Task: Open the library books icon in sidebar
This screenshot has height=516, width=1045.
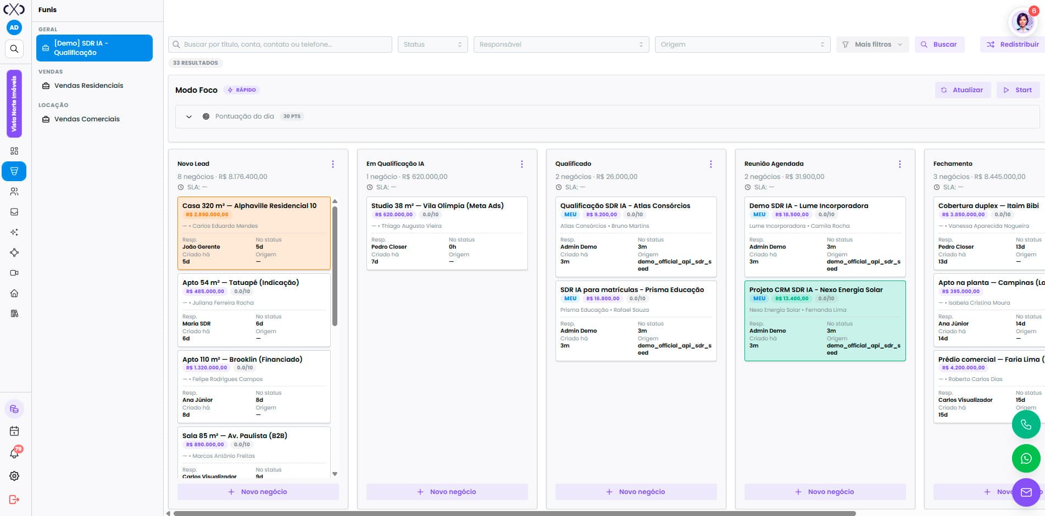Action: tap(14, 313)
